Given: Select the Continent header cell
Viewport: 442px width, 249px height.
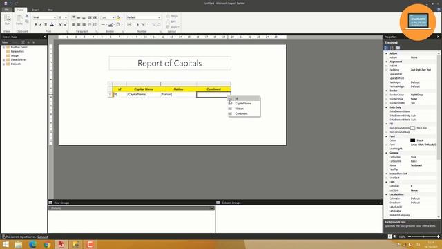Looking at the screenshot, I should pos(213,89).
